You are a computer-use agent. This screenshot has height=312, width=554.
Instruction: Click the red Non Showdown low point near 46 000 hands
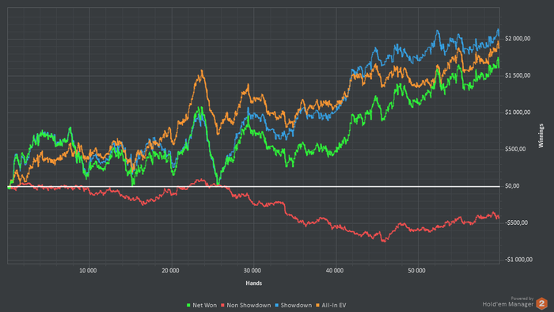[x=384, y=241]
